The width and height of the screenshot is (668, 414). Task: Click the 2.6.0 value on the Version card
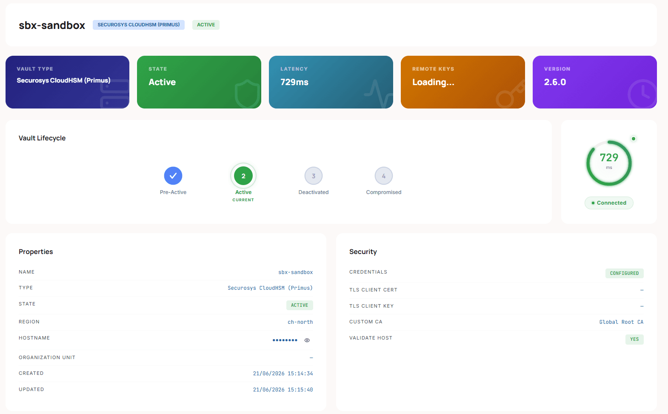(555, 82)
